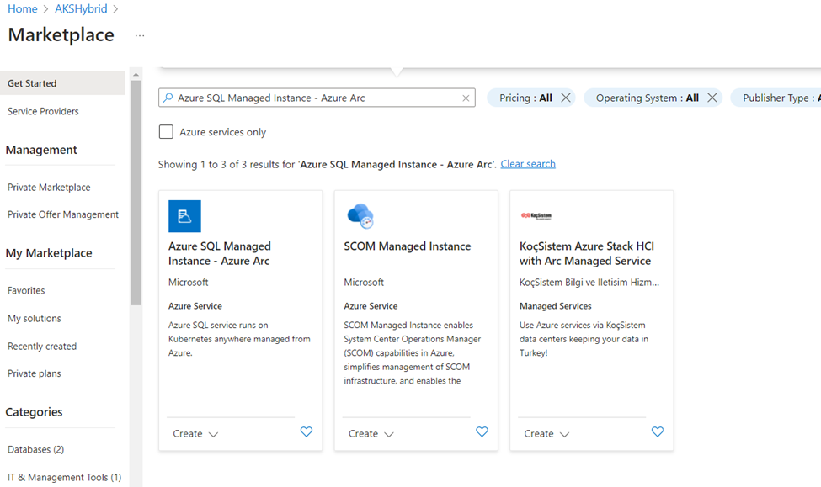Click the Managed Services label on KoçSistem card
The image size is (821, 487).
555,306
